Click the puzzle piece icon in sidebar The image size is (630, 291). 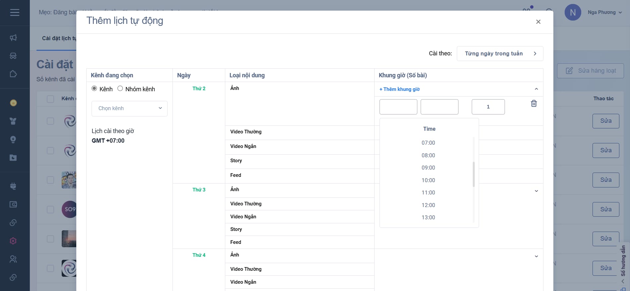13,74
